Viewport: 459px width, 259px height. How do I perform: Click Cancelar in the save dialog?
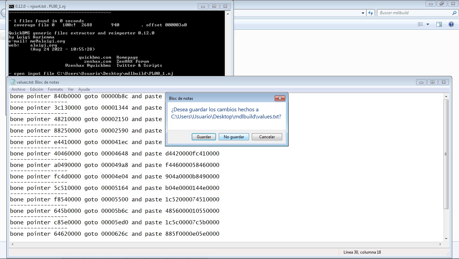pos(267,137)
